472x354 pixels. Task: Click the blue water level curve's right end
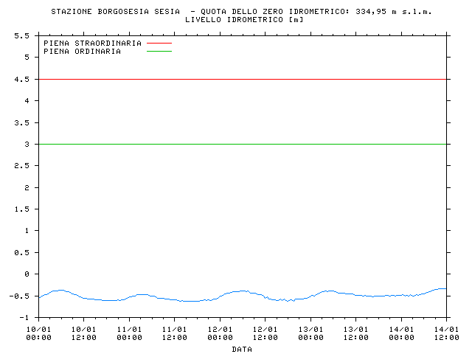click(x=445, y=288)
